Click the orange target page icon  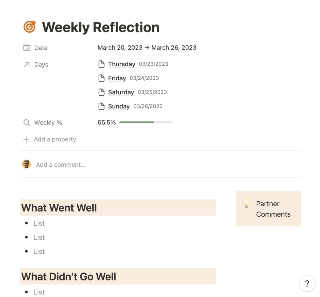point(30,27)
